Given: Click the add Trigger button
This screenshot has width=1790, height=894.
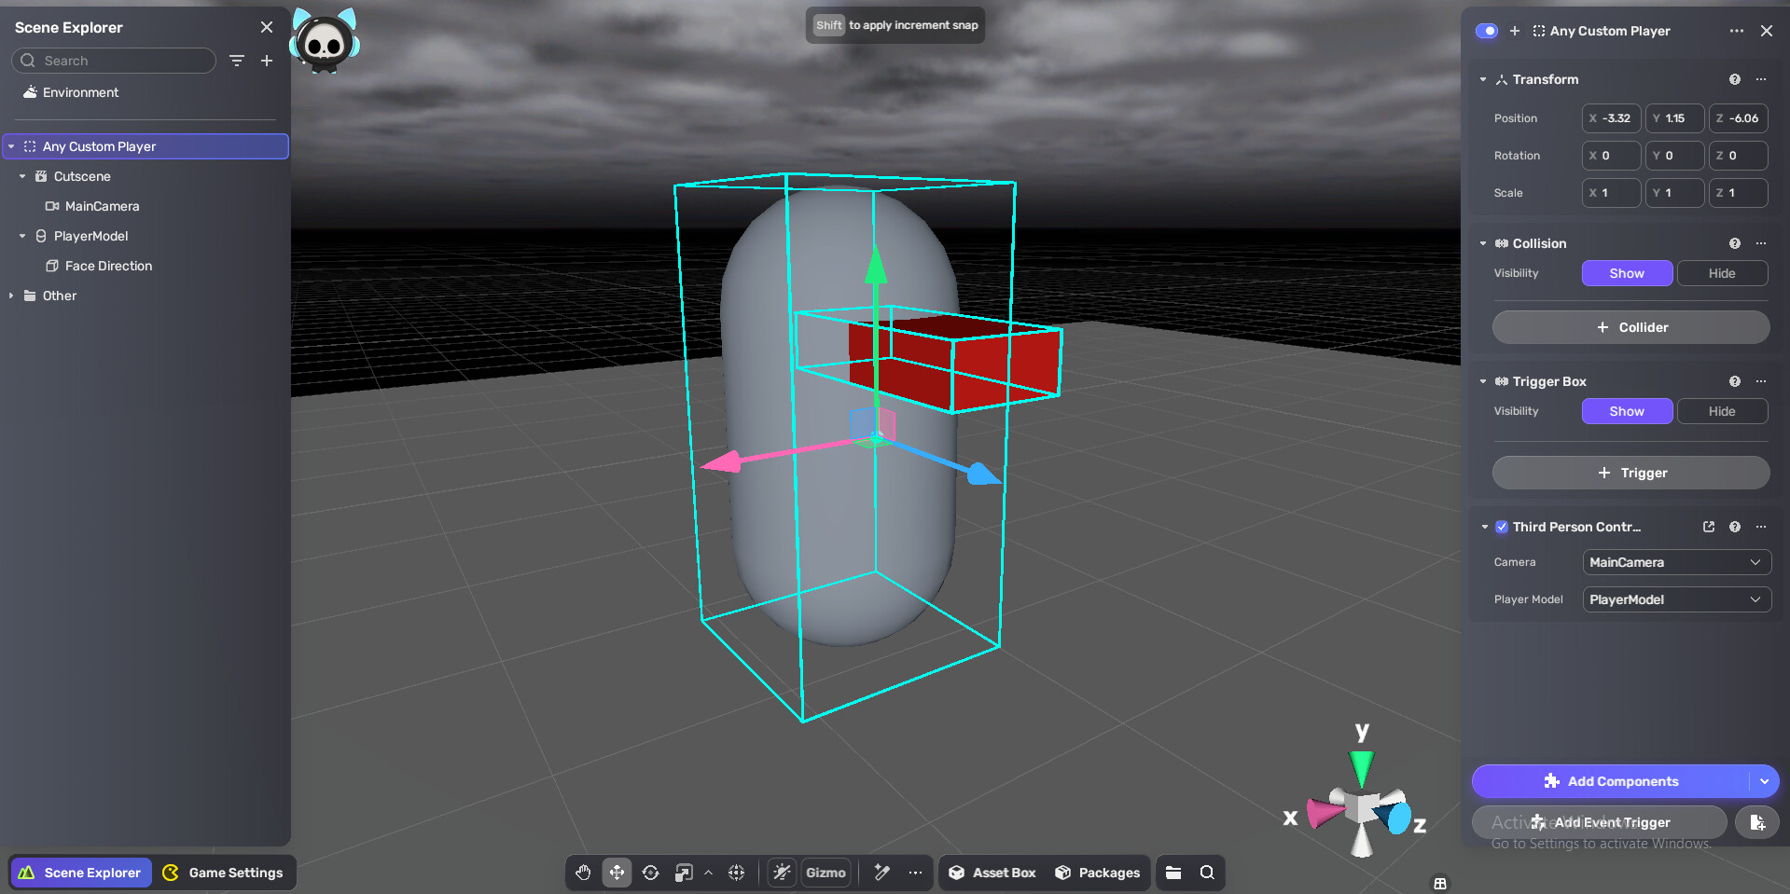Looking at the screenshot, I should click(1630, 473).
